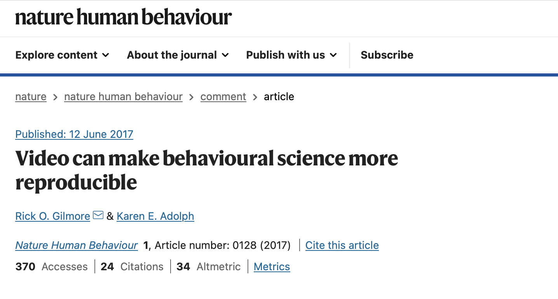This screenshot has height=299, width=558.
Task: Open the About the journal menu
Action: click(172, 55)
